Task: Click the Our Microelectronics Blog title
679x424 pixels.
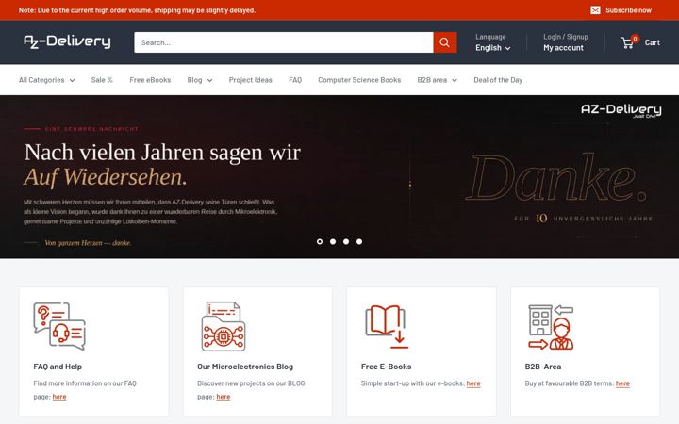Action: pyautogui.click(x=245, y=367)
